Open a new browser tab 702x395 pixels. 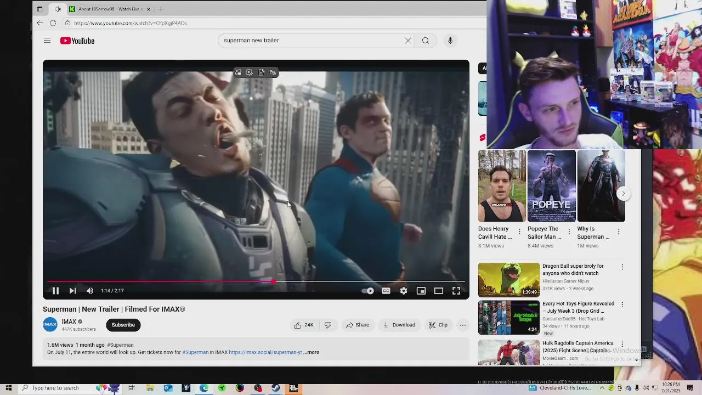(161, 9)
